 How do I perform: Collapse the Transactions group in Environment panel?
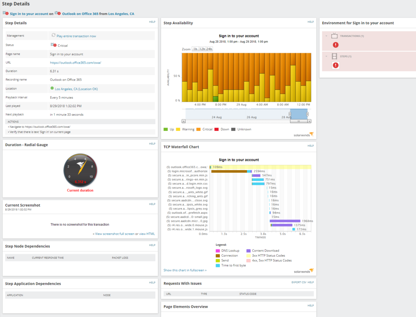pyautogui.click(x=326, y=36)
